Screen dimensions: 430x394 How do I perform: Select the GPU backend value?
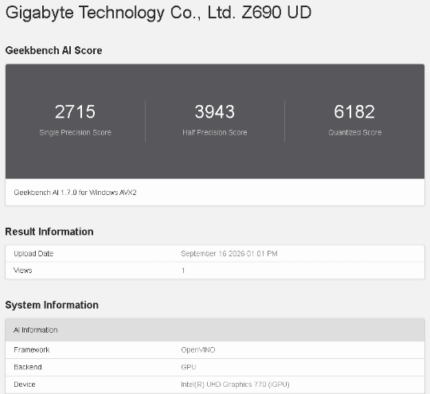click(x=189, y=367)
